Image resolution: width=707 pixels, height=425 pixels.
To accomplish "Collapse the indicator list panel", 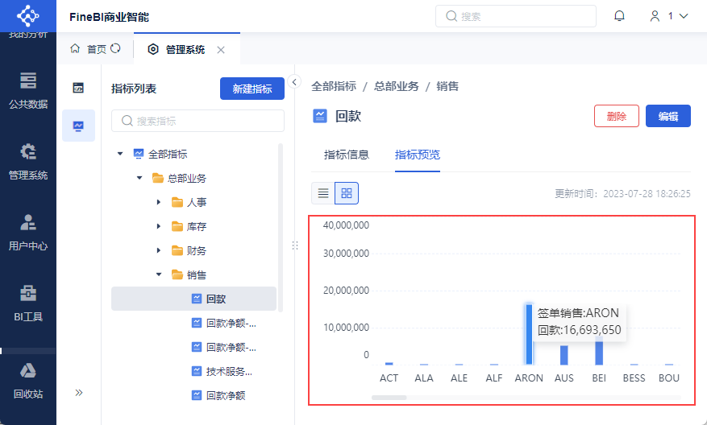I will [x=294, y=82].
